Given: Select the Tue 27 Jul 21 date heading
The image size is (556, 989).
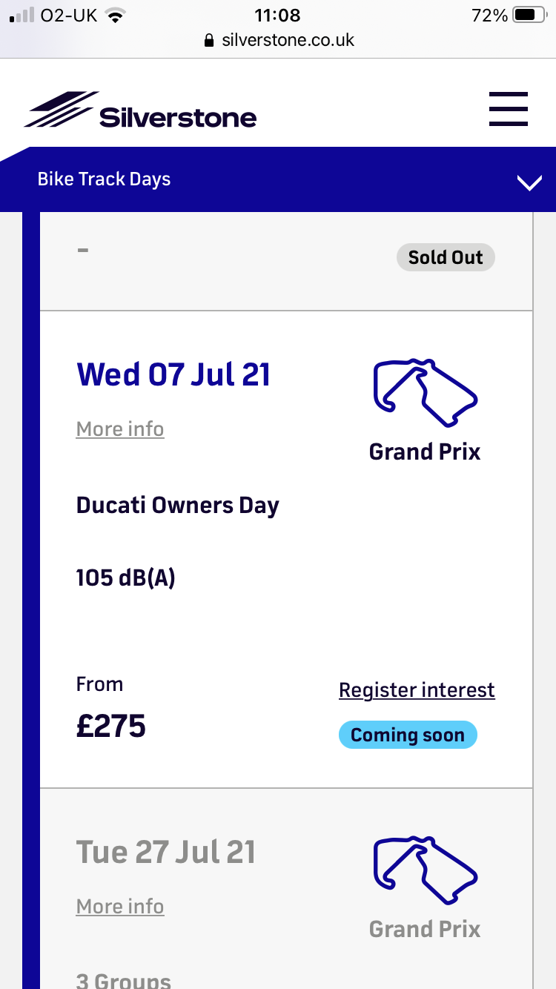Looking at the screenshot, I should click(x=166, y=852).
